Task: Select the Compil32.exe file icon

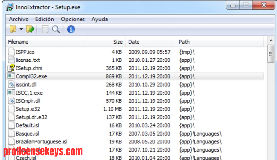Action: [11, 76]
